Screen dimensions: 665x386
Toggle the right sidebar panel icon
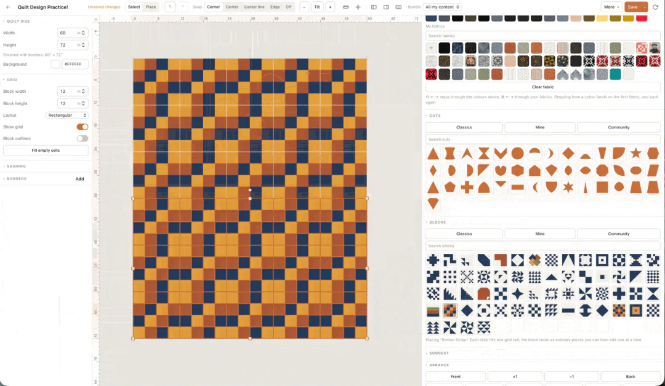pyautogui.click(x=386, y=7)
